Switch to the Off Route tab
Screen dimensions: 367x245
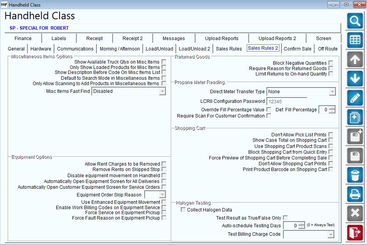click(328, 49)
